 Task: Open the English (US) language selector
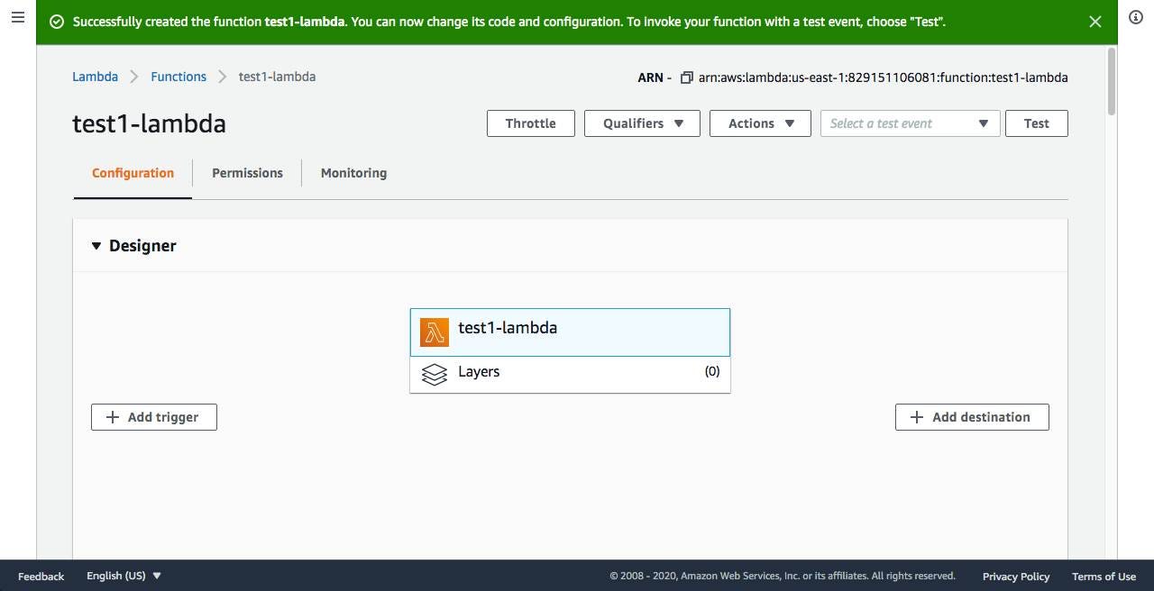[124, 576]
